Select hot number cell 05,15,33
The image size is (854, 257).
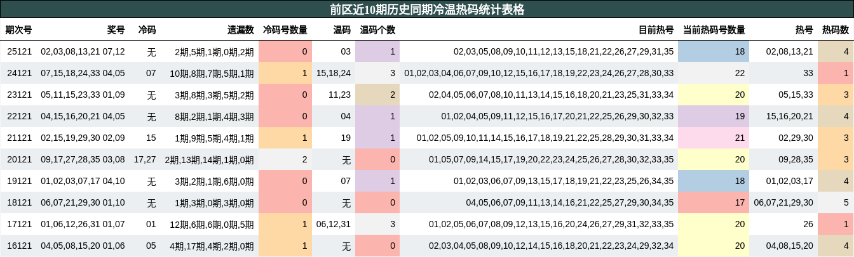click(796, 95)
